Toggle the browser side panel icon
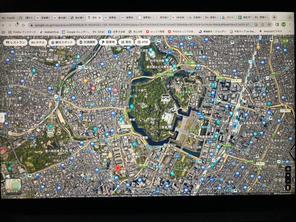Image resolution: width=296 pixels, height=222 pixels. click(277, 25)
